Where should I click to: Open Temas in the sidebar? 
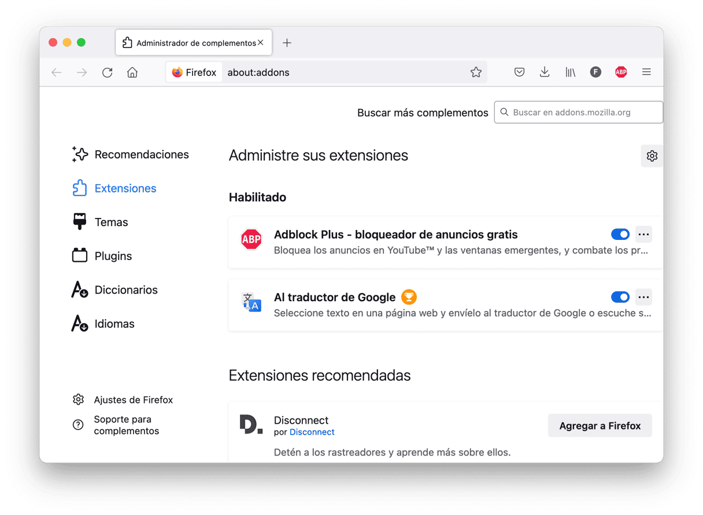pos(100,222)
